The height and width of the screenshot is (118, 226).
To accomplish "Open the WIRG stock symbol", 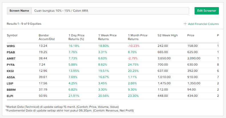I will tap(11, 46).
